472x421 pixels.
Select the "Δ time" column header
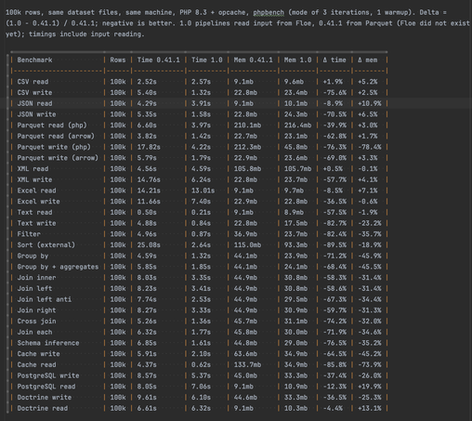coord(334,59)
